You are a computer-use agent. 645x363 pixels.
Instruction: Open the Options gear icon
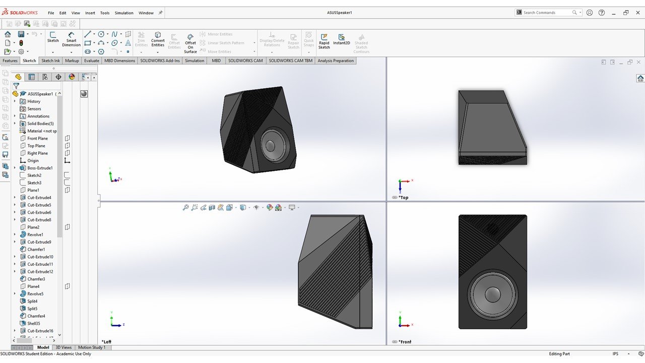point(21,51)
